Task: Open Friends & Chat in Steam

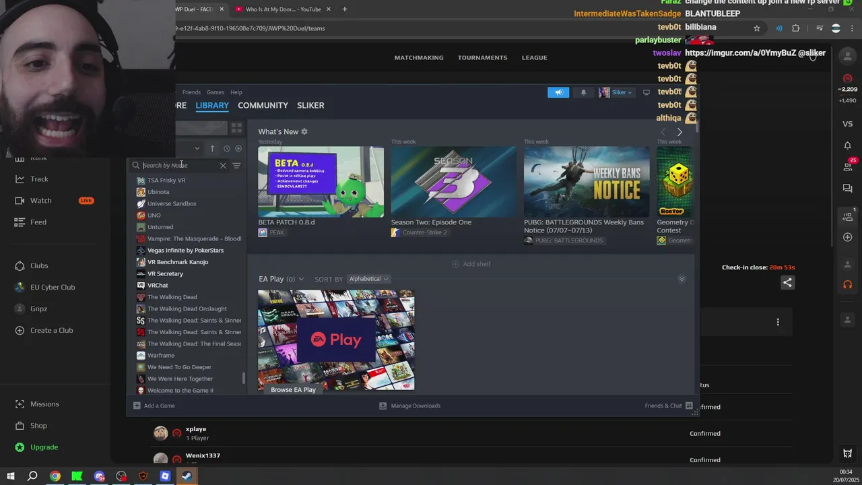Action: click(669, 406)
